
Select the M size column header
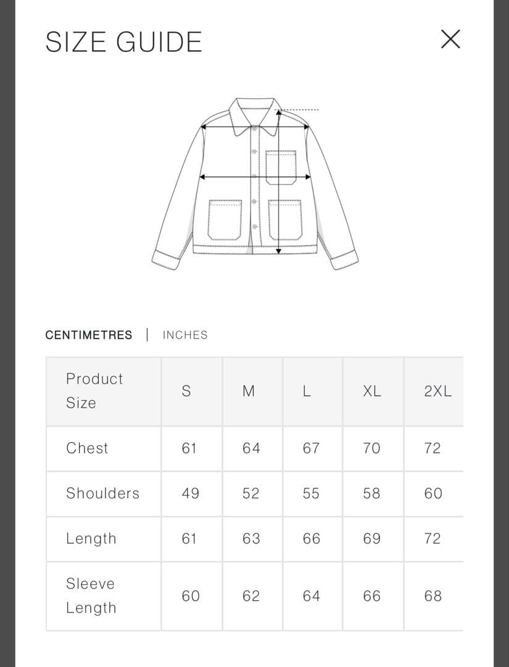tap(249, 391)
